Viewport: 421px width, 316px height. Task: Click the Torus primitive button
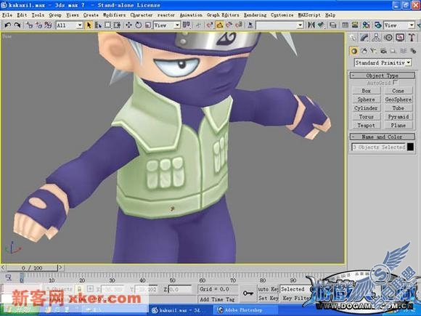pos(366,117)
